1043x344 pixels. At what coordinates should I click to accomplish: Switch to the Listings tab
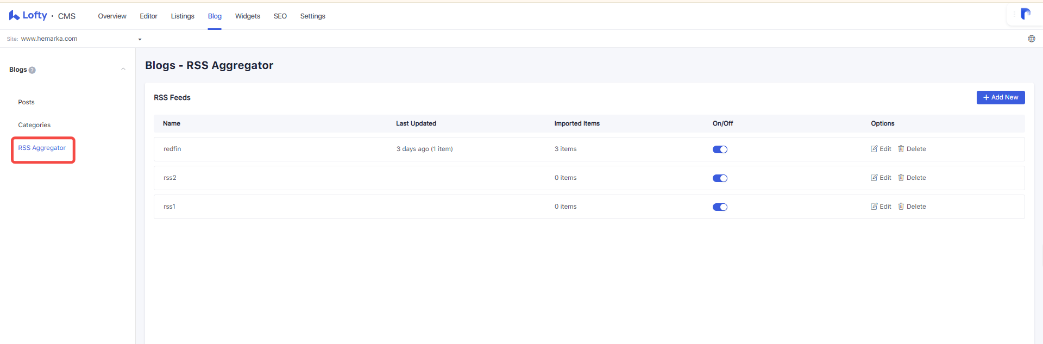(183, 16)
